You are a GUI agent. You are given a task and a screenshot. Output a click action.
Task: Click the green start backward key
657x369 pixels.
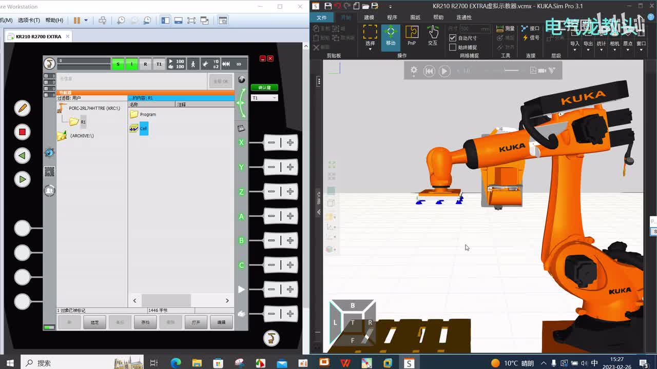[22, 155]
